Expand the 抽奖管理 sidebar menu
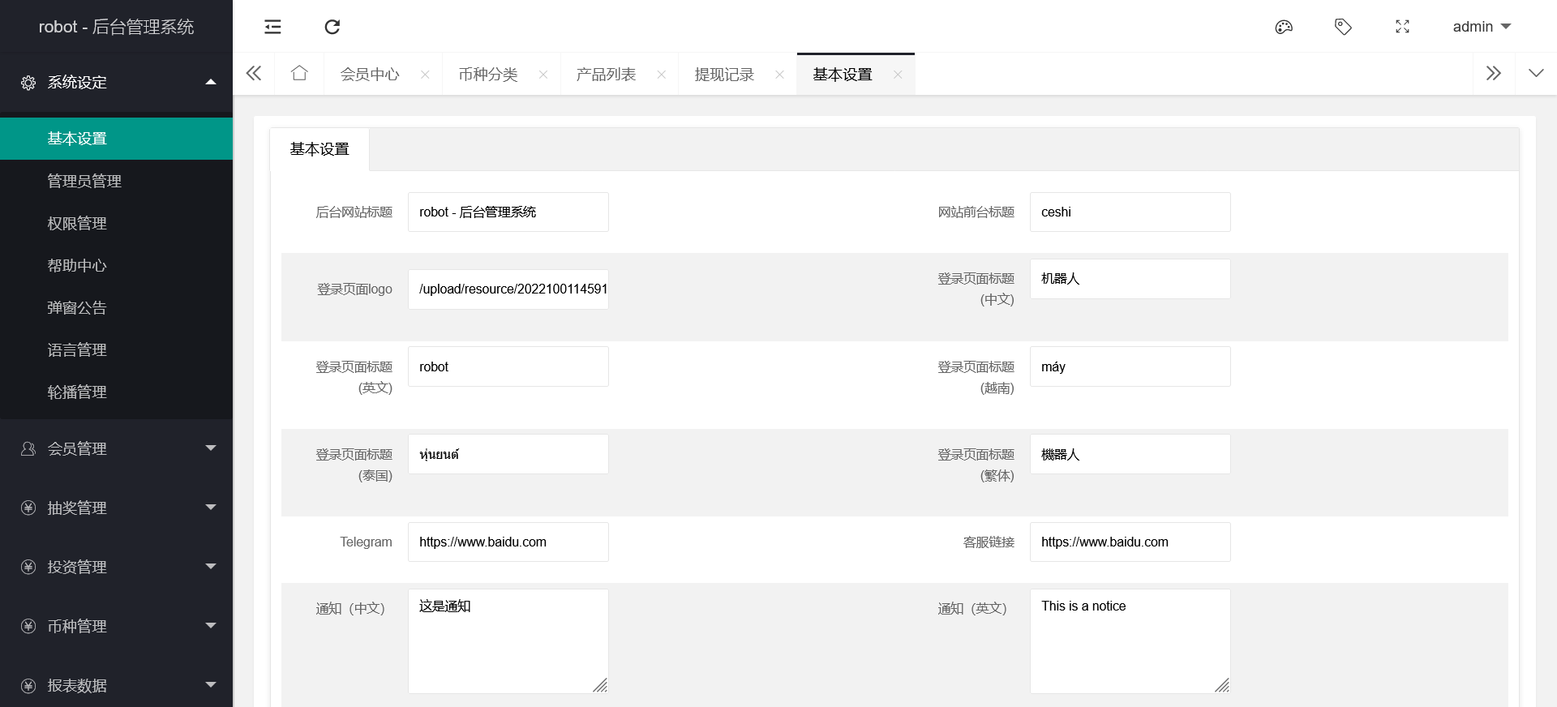The image size is (1557, 707). click(116, 508)
